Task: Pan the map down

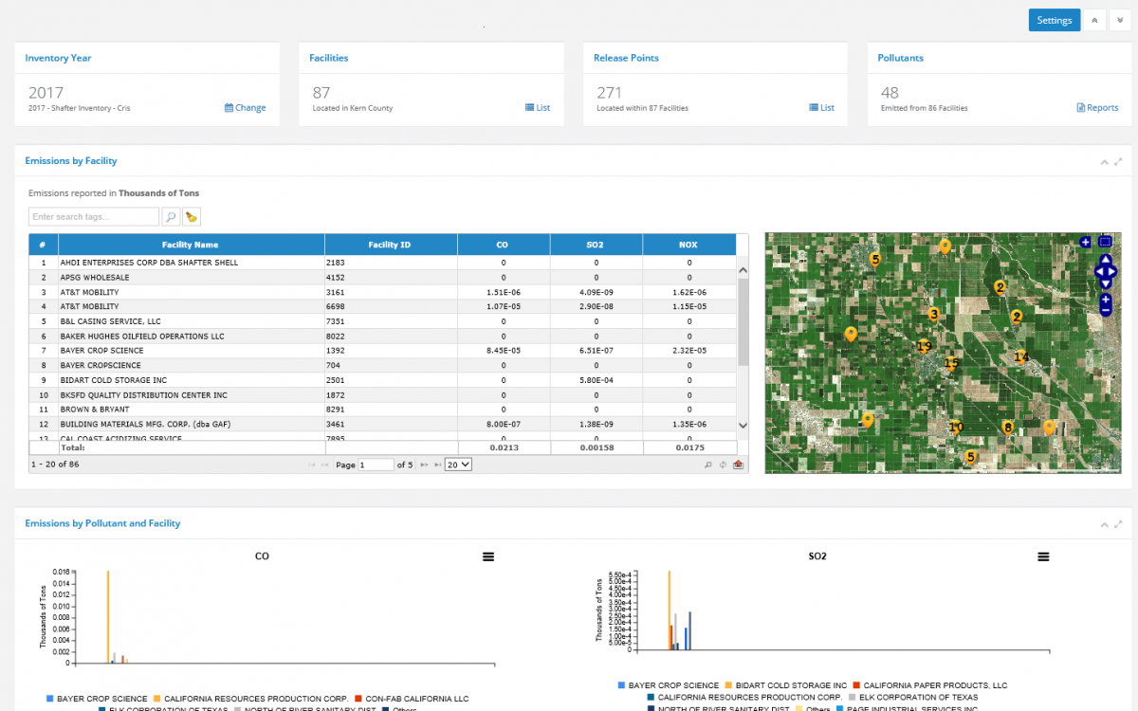Action: click(x=1105, y=283)
